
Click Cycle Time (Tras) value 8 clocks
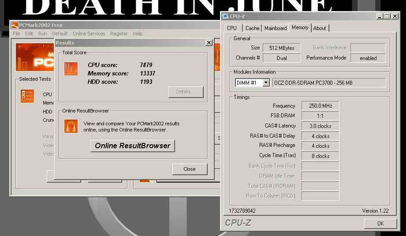[320, 156]
